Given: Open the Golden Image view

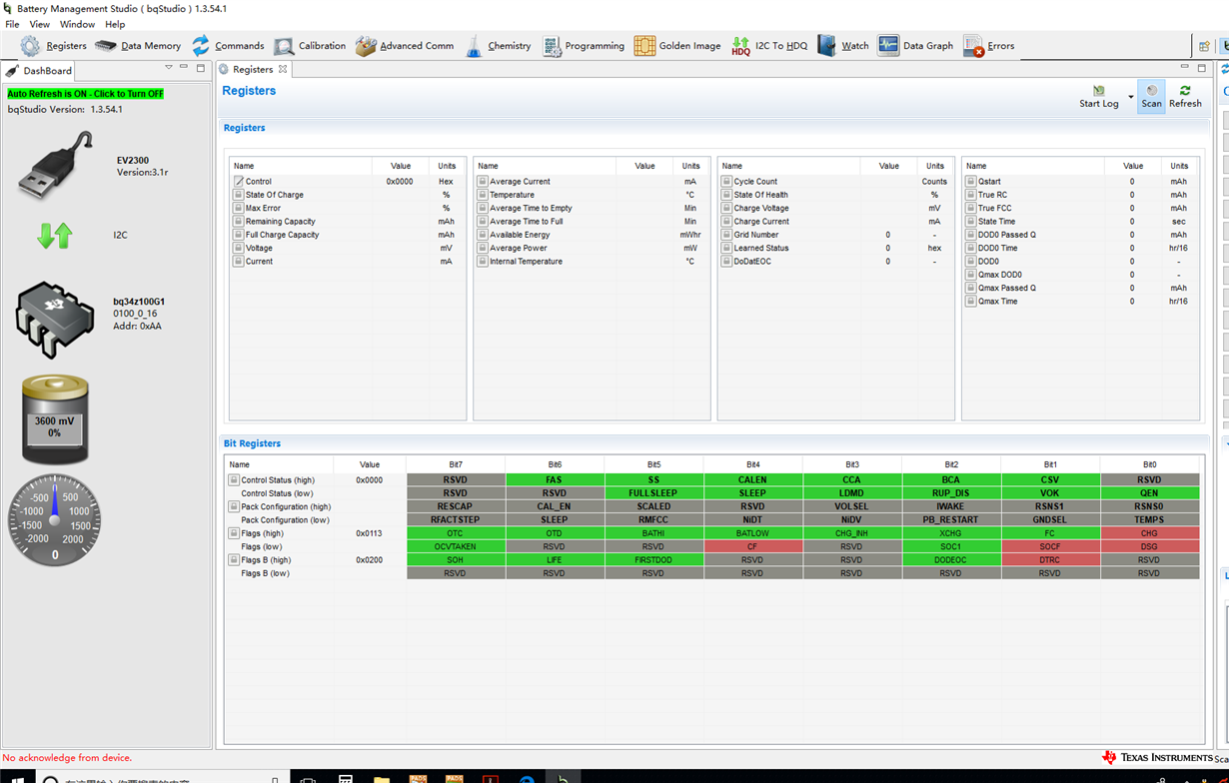Looking at the screenshot, I should (677, 46).
